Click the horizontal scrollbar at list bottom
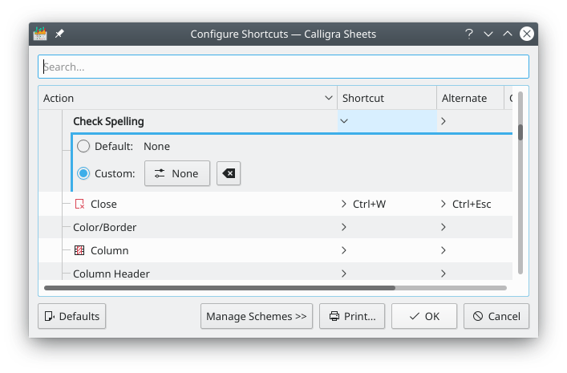 (x=219, y=287)
